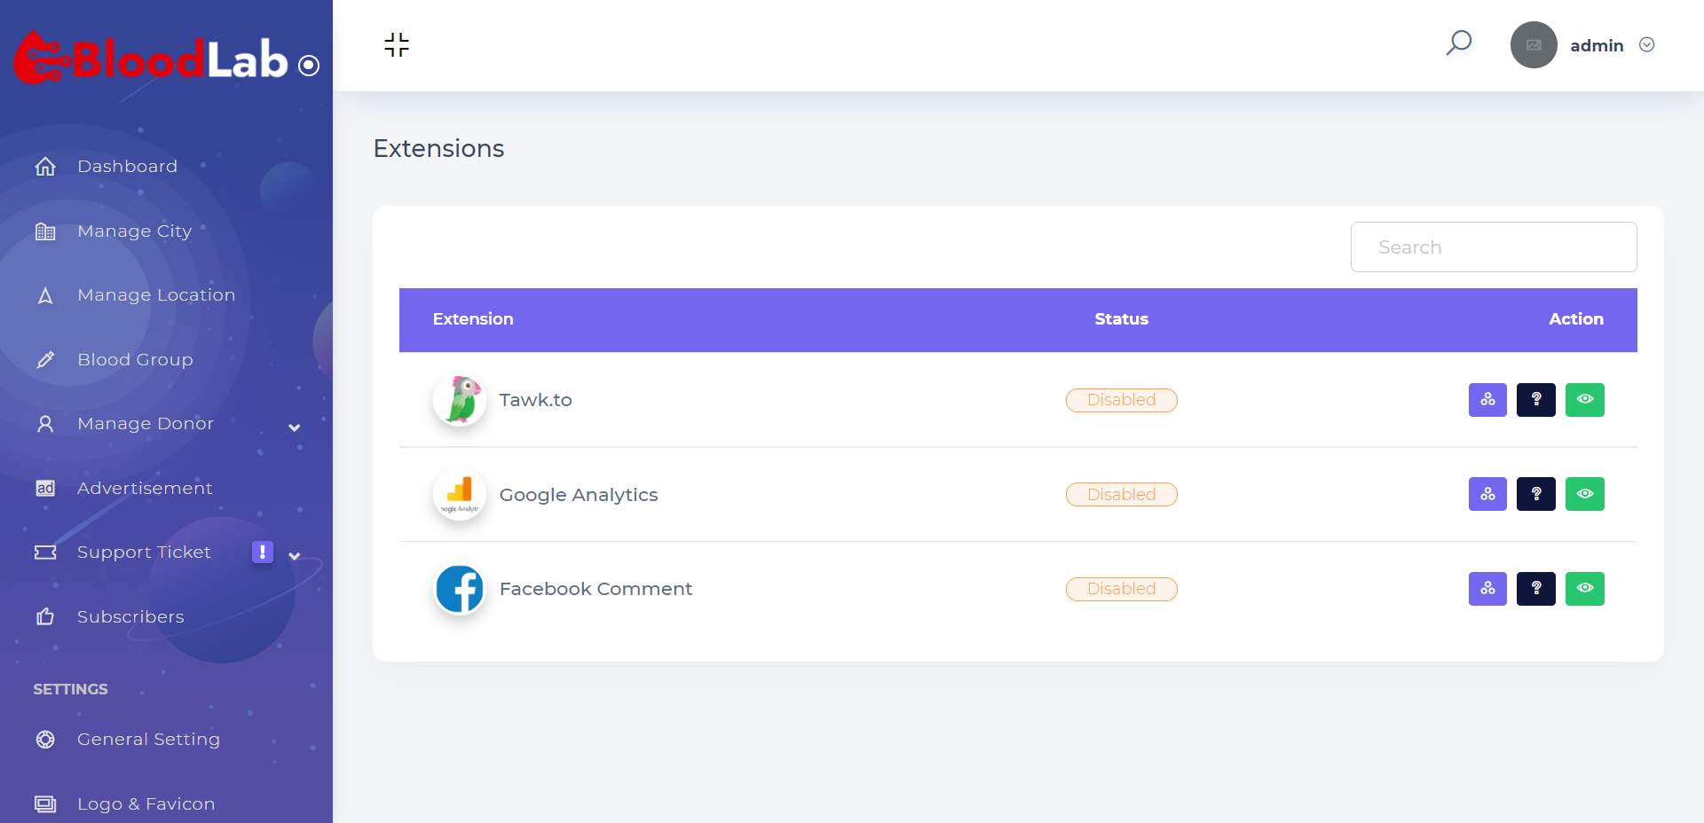Viewport: 1704px width, 823px height.
Task: Open the search magnifier icon
Action: point(1459,43)
